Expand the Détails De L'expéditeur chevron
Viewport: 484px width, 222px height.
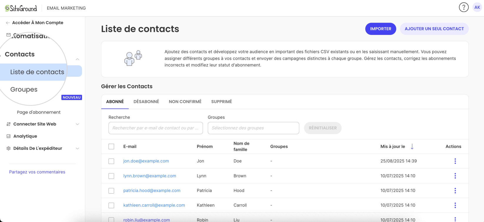click(x=77, y=148)
